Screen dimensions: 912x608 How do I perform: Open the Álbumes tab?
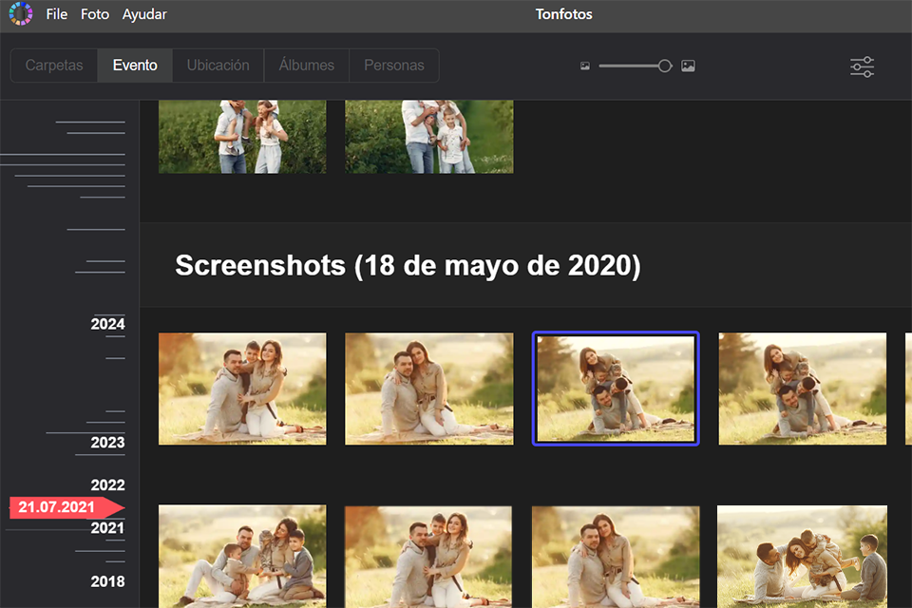(x=307, y=66)
